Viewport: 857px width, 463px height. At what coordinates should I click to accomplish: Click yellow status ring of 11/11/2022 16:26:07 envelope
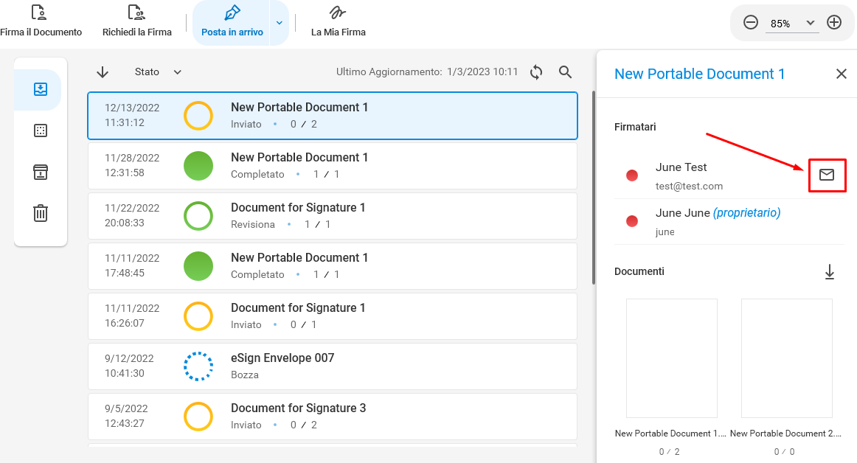click(198, 316)
